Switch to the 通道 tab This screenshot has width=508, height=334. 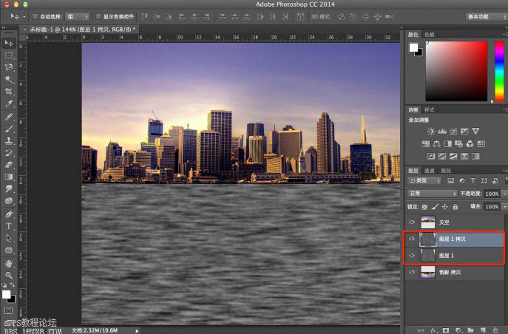tap(430, 171)
